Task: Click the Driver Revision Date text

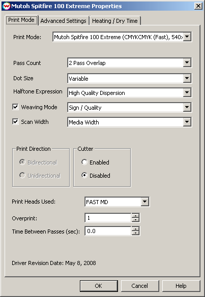Action: [x=54, y=263]
